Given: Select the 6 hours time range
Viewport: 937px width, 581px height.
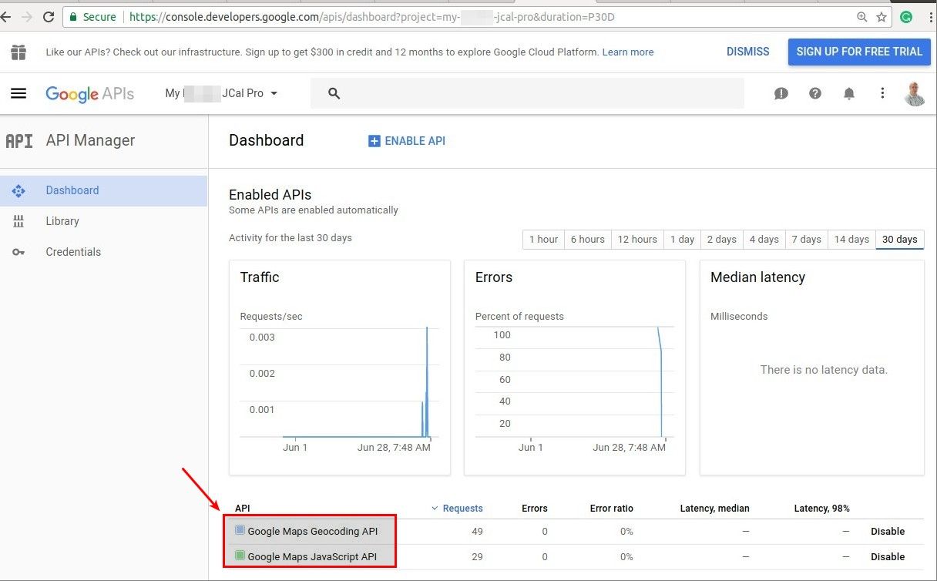Looking at the screenshot, I should 587,240.
